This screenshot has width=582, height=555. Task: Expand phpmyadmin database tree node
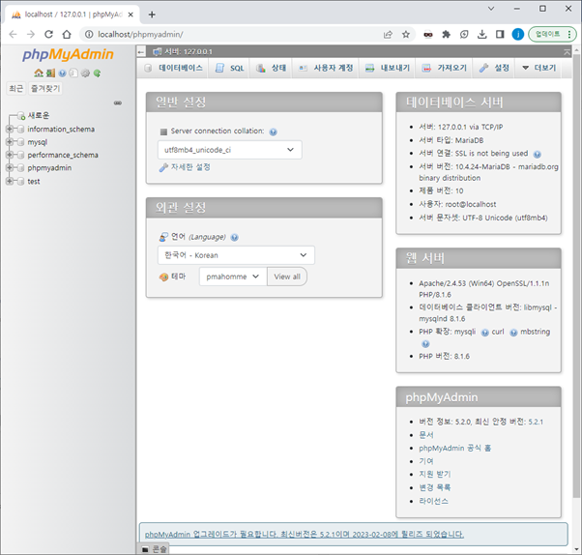point(10,168)
